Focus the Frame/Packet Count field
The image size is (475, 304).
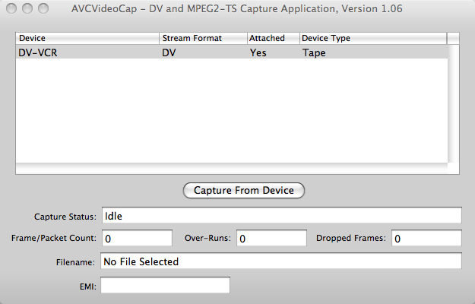(x=138, y=238)
